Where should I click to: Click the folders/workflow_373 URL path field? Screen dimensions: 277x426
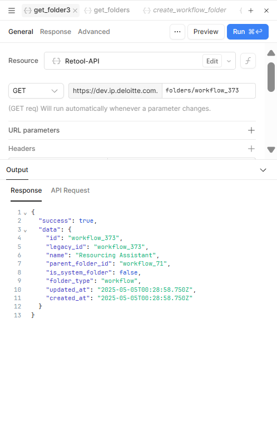(209, 91)
